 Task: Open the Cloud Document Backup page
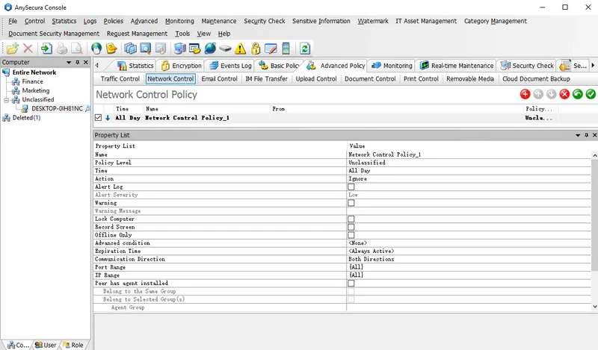(536, 79)
